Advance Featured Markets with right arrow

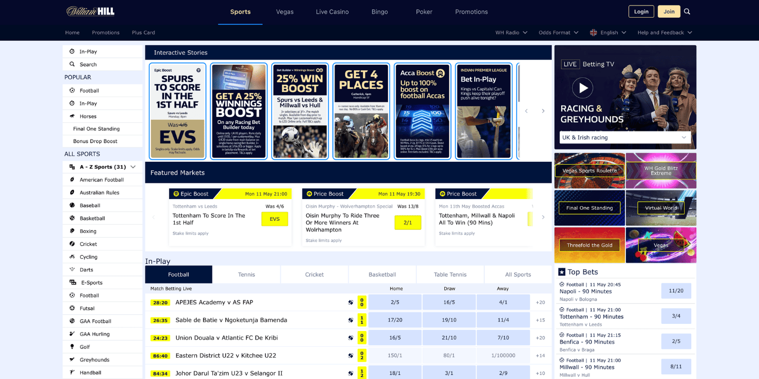[x=543, y=217]
